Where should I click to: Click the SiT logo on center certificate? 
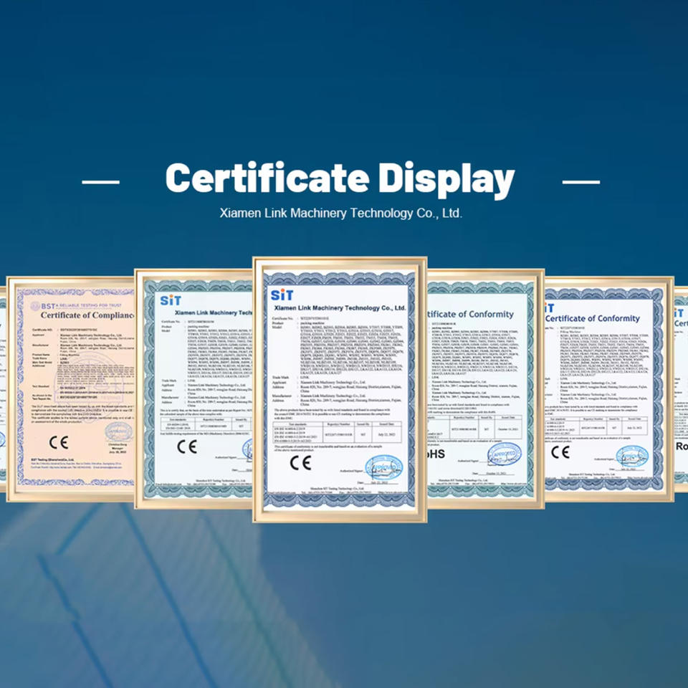coord(282,295)
